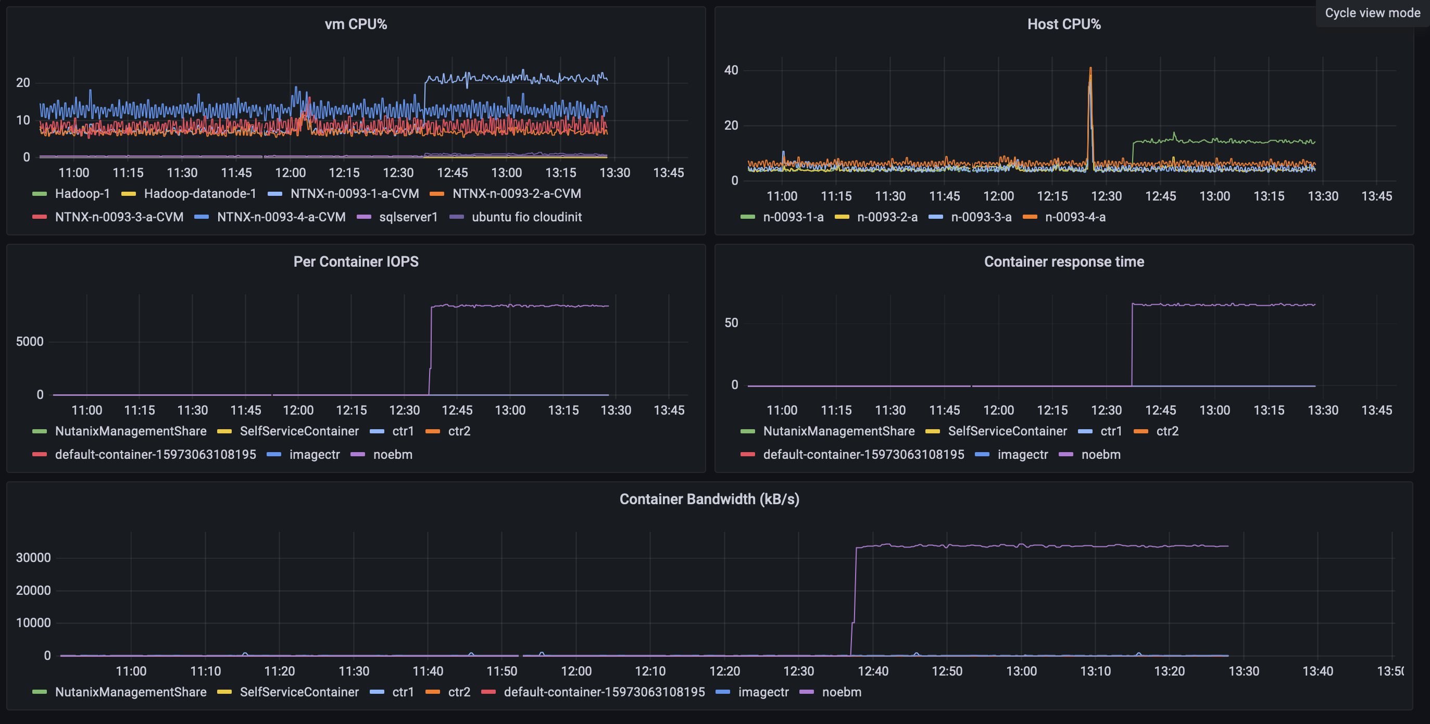Click n-0093-1-a green legend color marker
This screenshot has width=1430, height=724.
coord(747,217)
